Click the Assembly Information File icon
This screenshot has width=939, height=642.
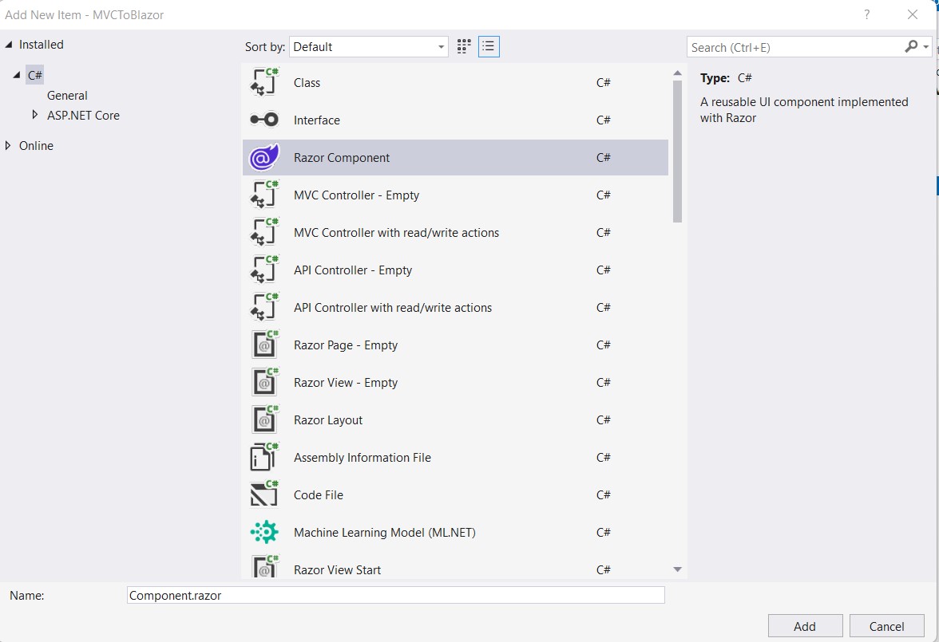click(x=264, y=457)
